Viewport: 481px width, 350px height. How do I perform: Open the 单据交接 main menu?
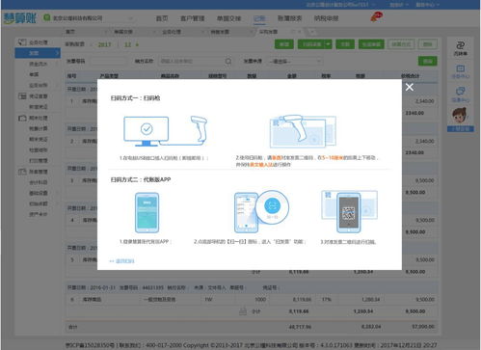tap(228, 18)
